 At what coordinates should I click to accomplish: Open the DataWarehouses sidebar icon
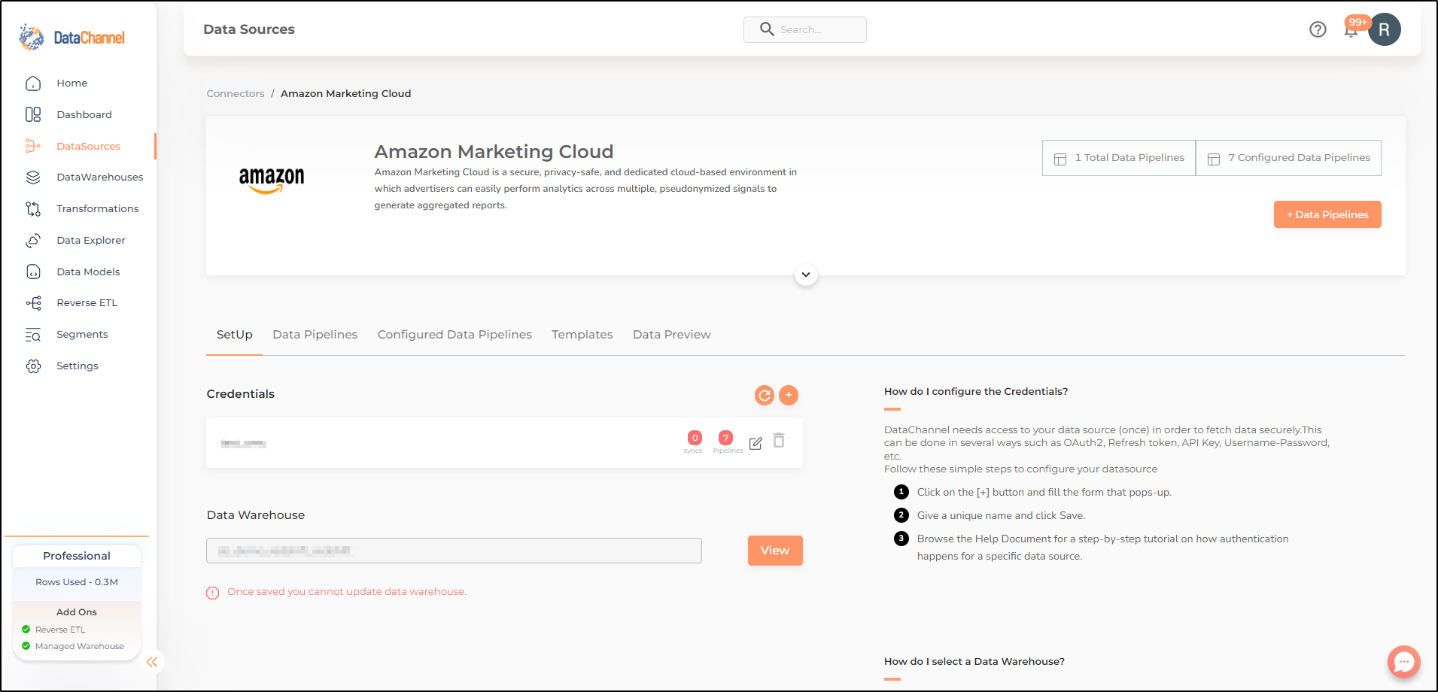pyautogui.click(x=33, y=178)
